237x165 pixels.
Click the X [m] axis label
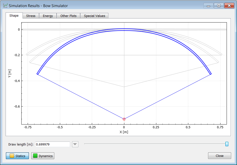[x=124, y=132]
